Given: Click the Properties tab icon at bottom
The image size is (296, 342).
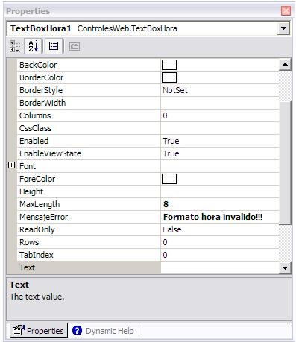Looking at the screenshot, I should (19, 330).
